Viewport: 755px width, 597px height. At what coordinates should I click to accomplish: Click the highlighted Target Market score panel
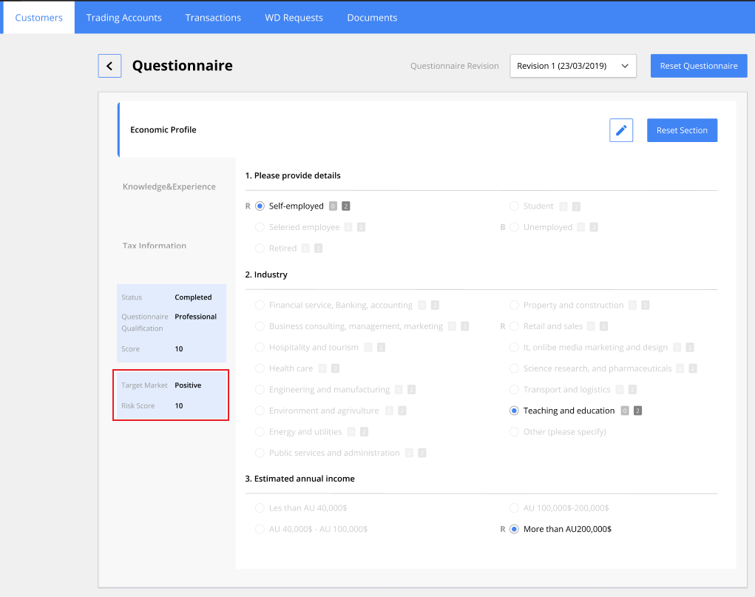[x=171, y=395]
